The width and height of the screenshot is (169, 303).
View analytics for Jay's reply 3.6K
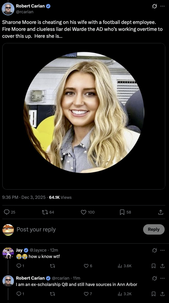point(124,266)
